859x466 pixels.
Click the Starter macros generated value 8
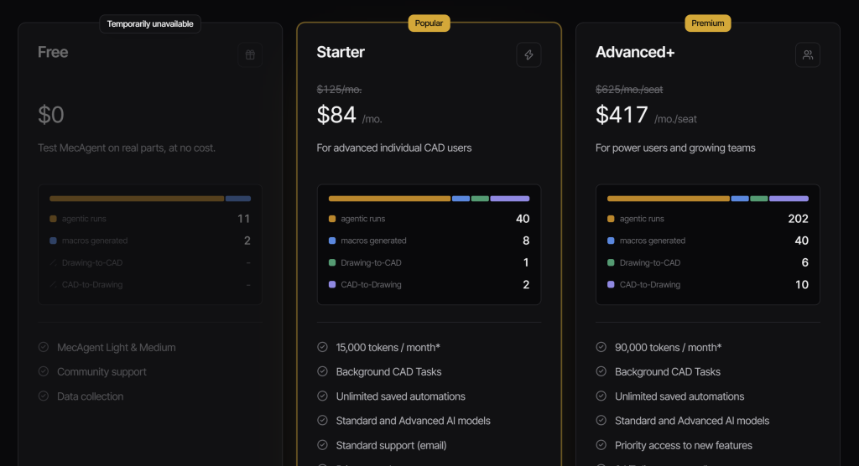click(526, 241)
